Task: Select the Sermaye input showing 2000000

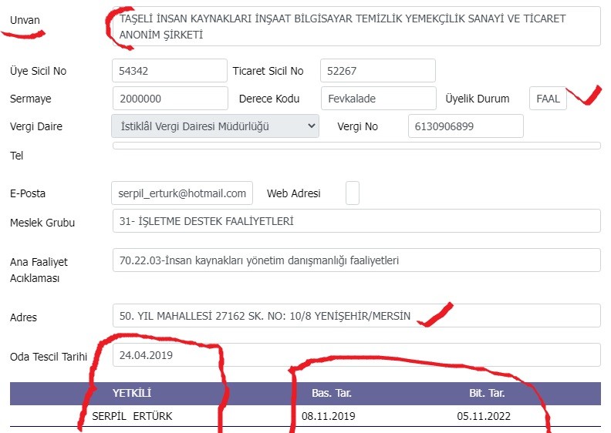Action: click(170, 99)
